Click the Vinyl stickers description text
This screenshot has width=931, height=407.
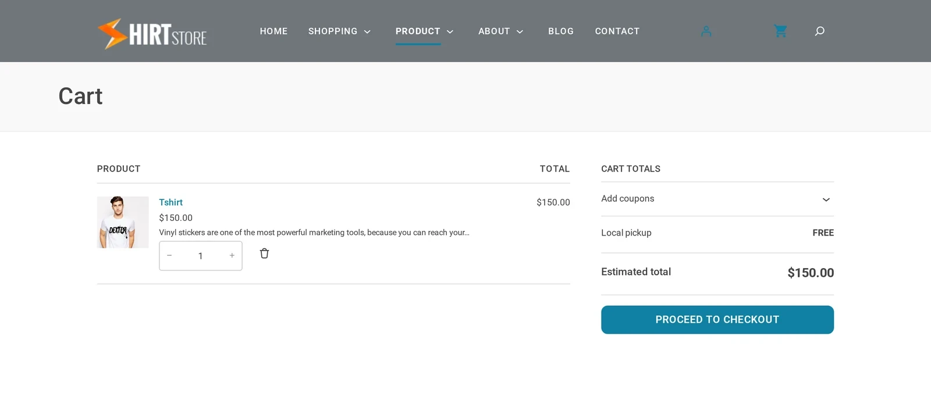(314, 233)
